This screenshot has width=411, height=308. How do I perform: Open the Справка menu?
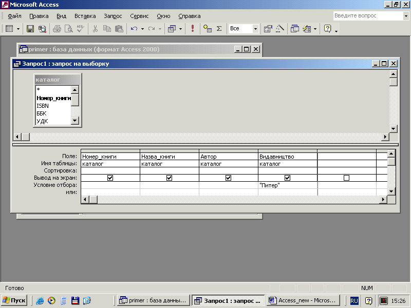pyautogui.click(x=189, y=16)
